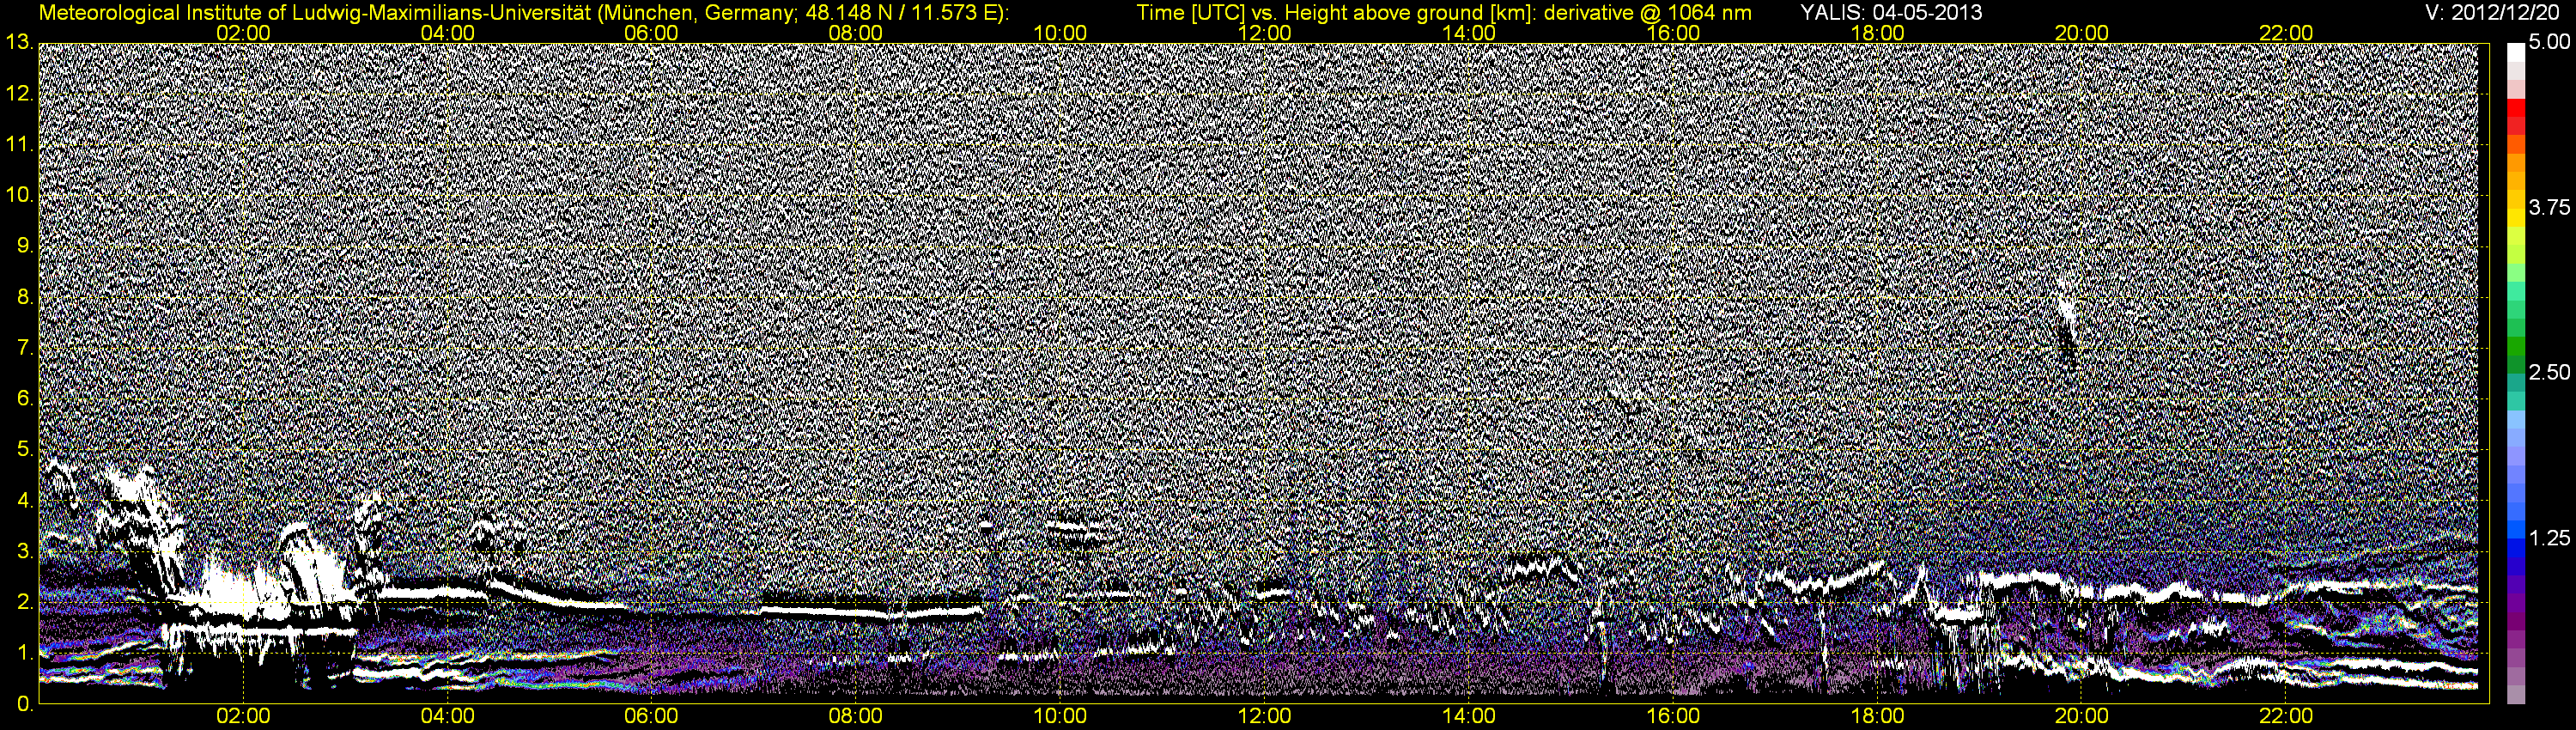Image resolution: width=2576 pixels, height=730 pixels.
Task: Click the 18:00 label on the bottom time axis
Action: coord(1877,717)
